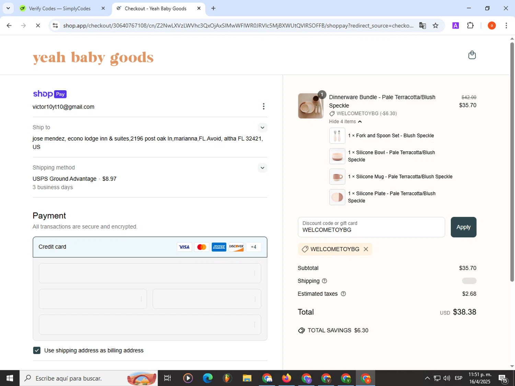Click the Silicone Plate thumbnail
515x386 pixels.
coord(337,197)
